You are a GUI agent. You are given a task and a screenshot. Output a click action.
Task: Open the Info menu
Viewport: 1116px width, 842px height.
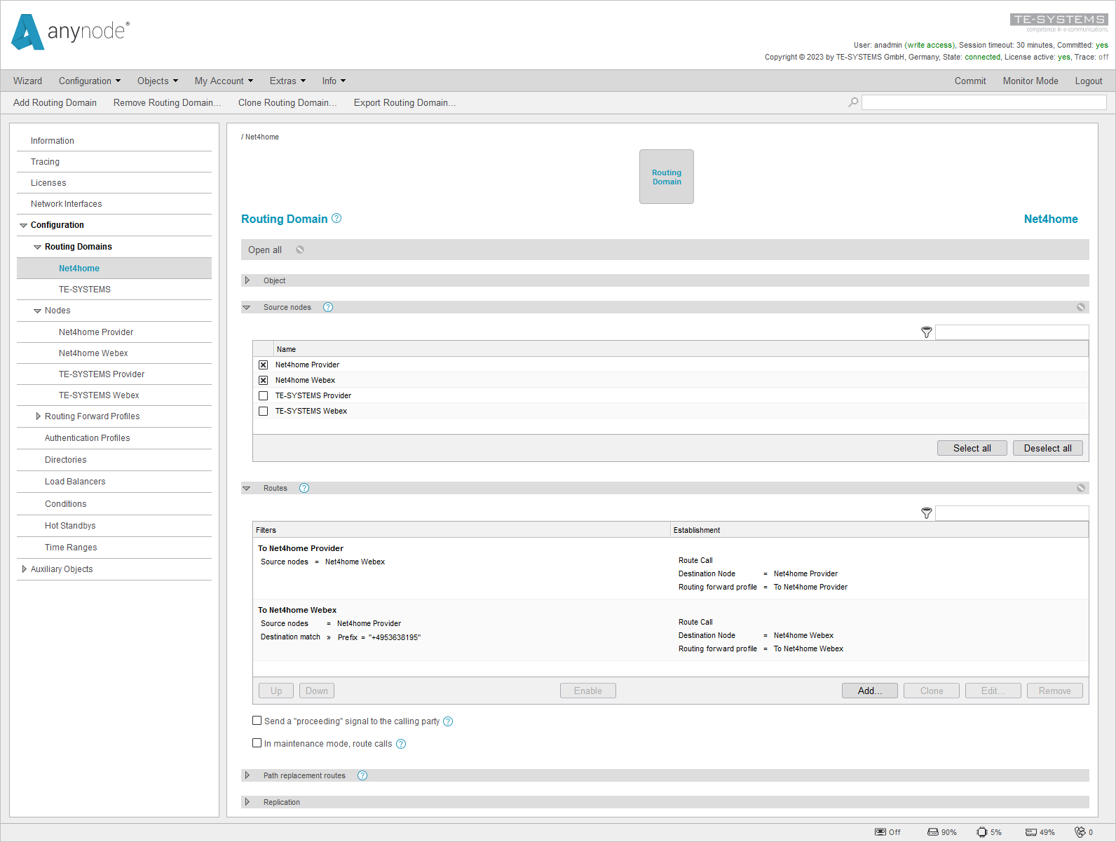[334, 81]
